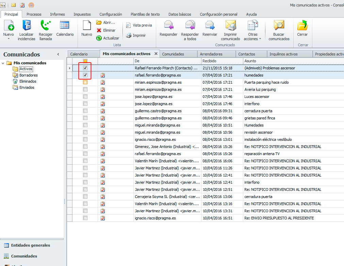Click Responder a todos icon
The image size is (344, 266).
(190, 25)
